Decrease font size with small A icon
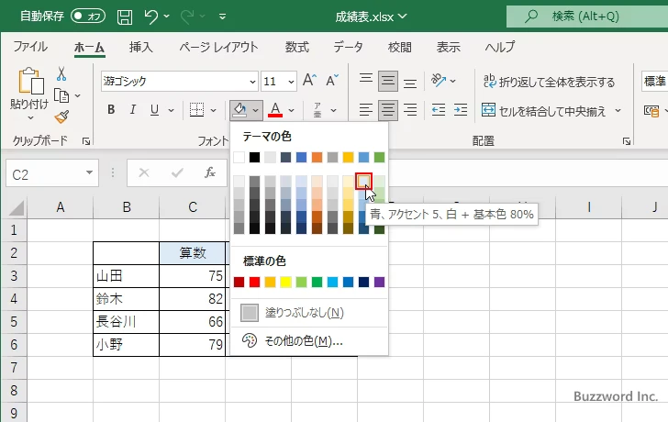 click(332, 80)
